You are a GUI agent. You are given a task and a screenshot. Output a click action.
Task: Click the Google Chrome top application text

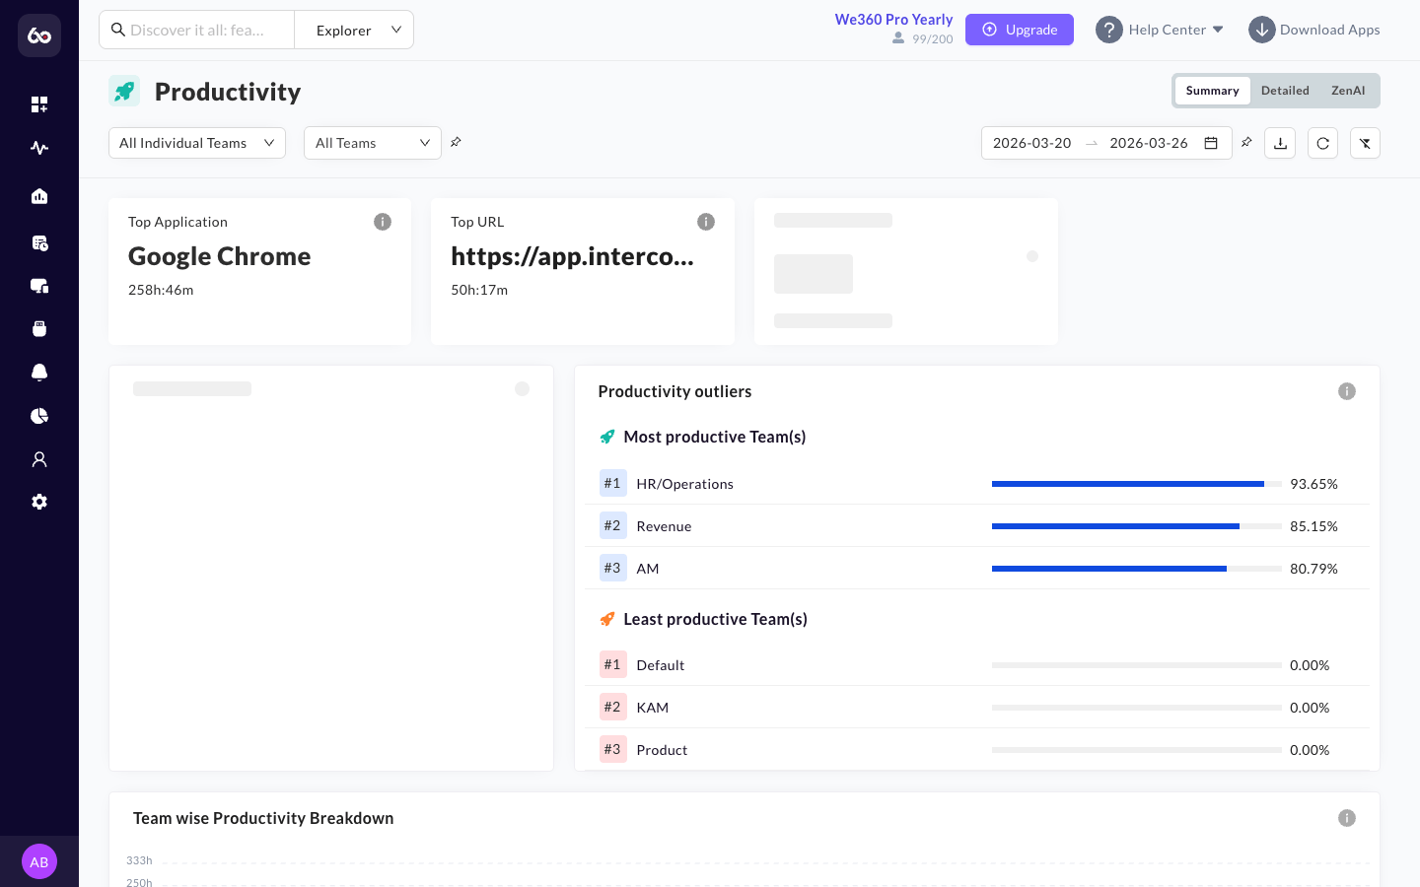220,256
